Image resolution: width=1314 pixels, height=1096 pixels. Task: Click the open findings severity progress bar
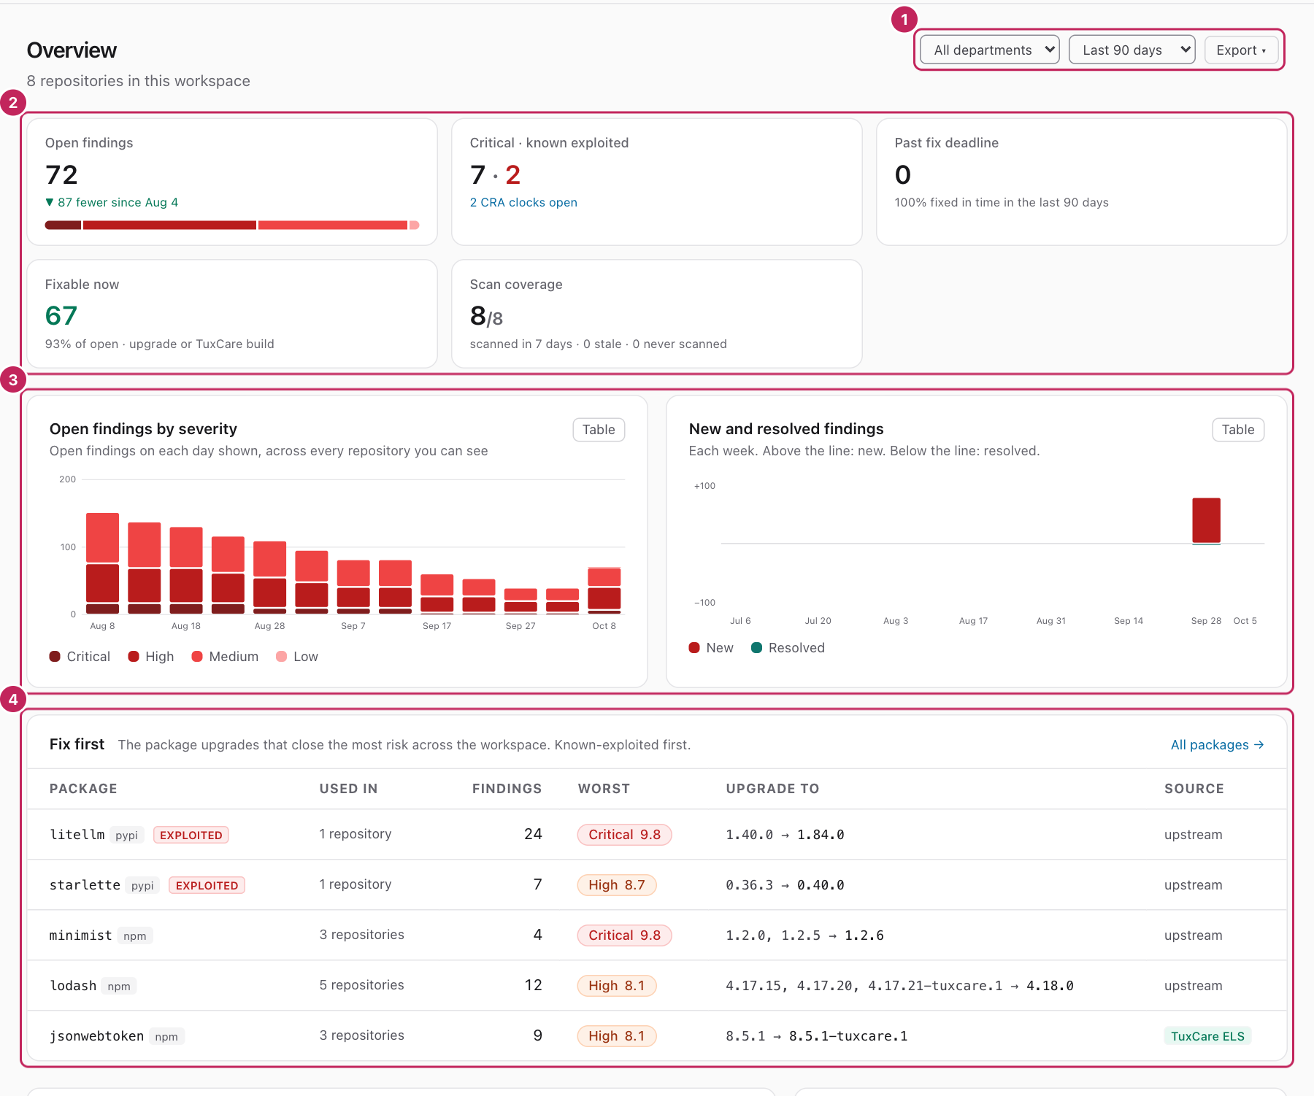pos(232,225)
